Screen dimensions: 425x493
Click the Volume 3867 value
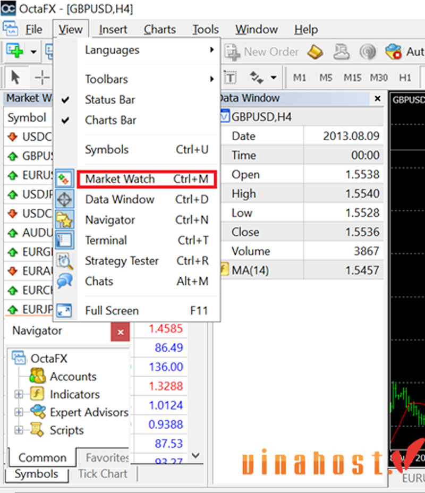click(367, 251)
